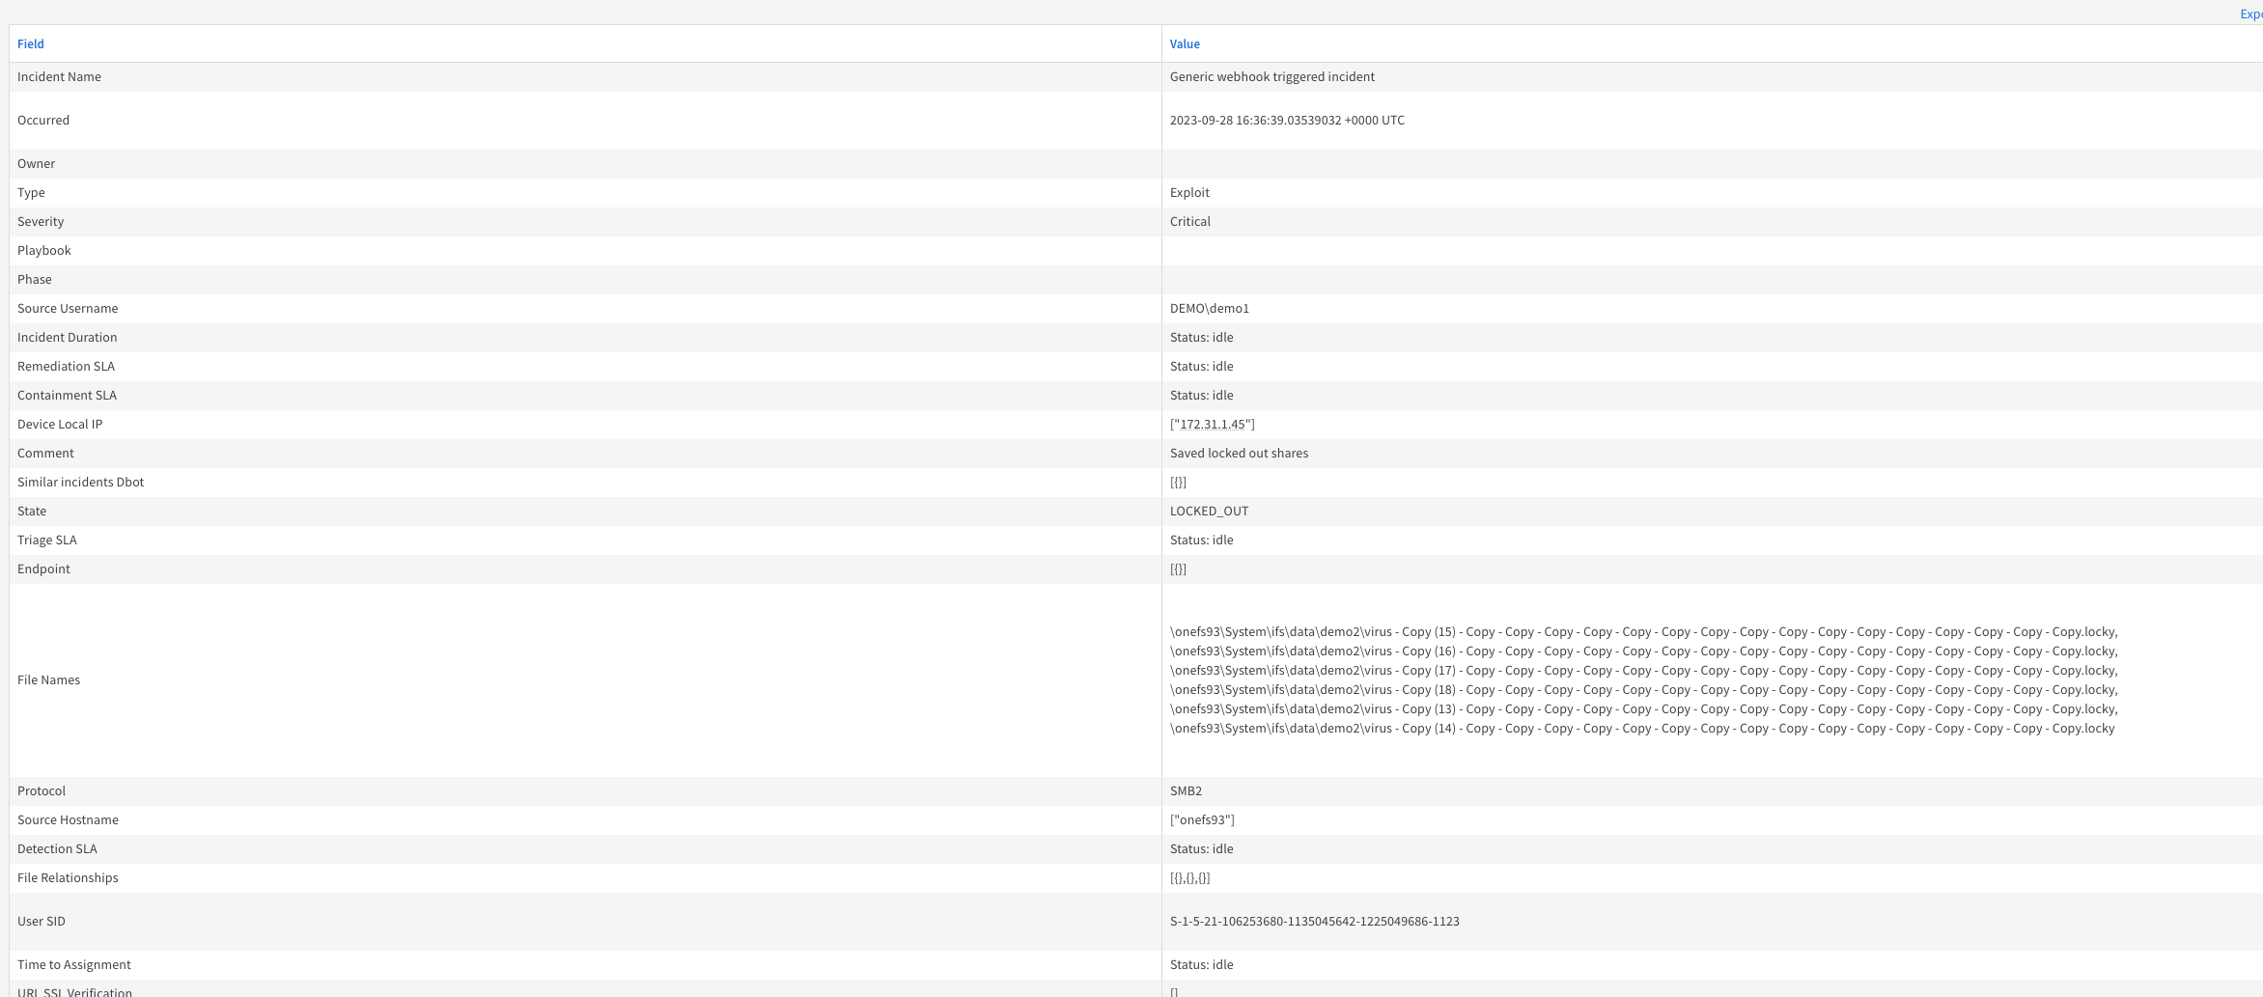Select the LOCKED_OUT state value
The width and height of the screenshot is (2263, 997).
pyautogui.click(x=1209, y=511)
